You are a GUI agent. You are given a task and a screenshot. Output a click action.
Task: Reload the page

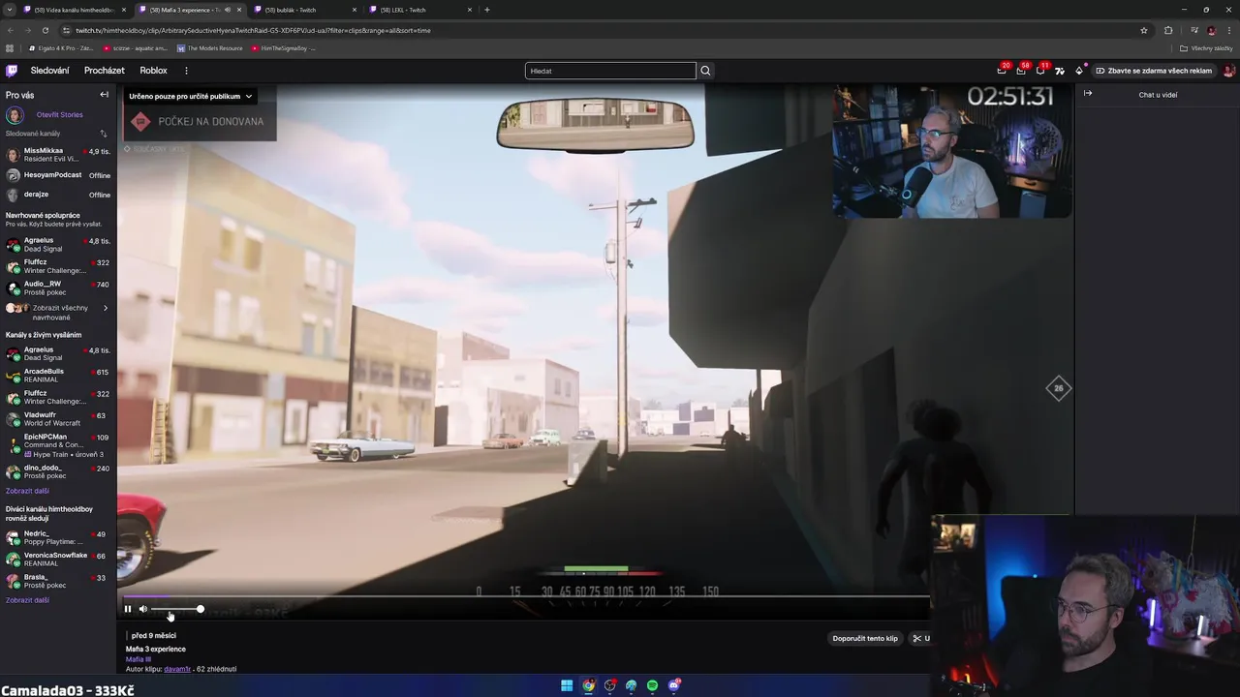[x=45, y=30]
